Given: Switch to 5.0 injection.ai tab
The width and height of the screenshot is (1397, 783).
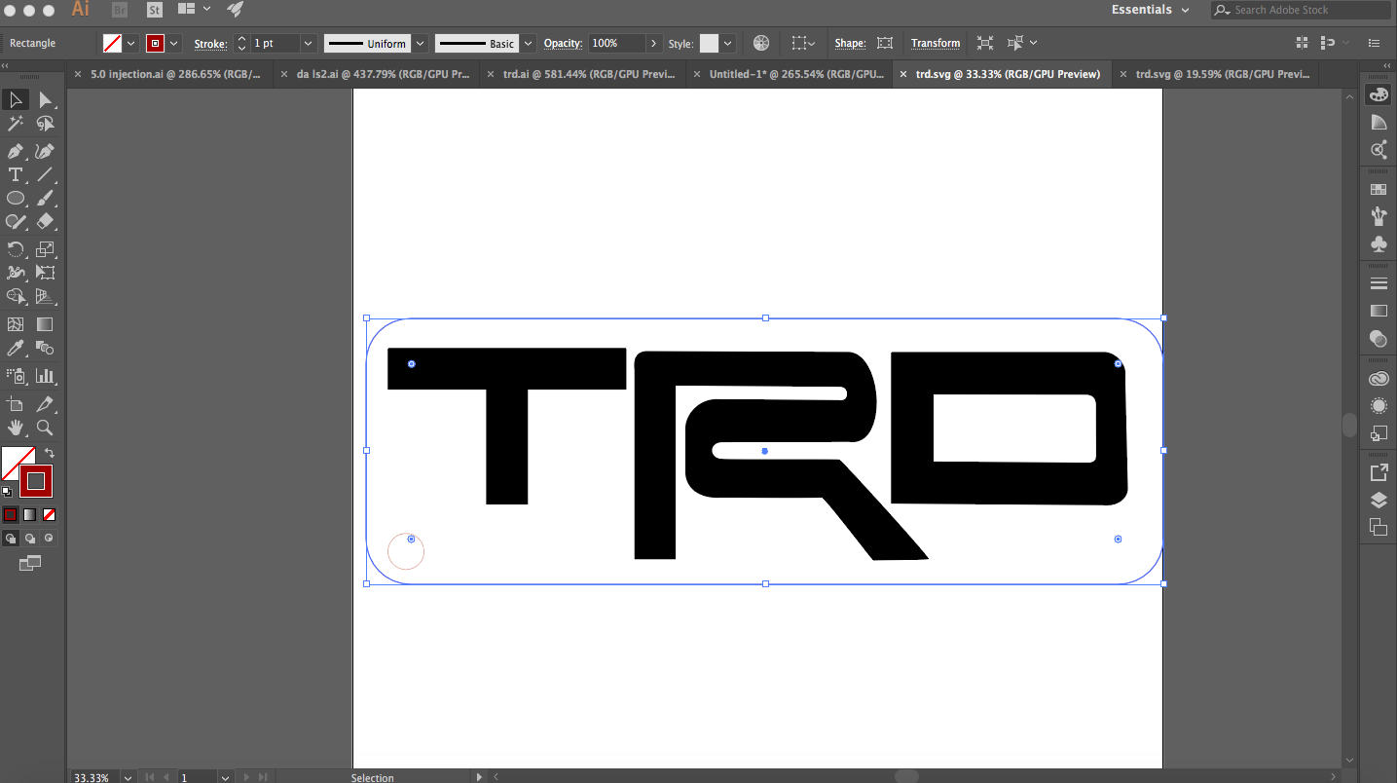Looking at the screenshot, I should [x=175, y=74].
